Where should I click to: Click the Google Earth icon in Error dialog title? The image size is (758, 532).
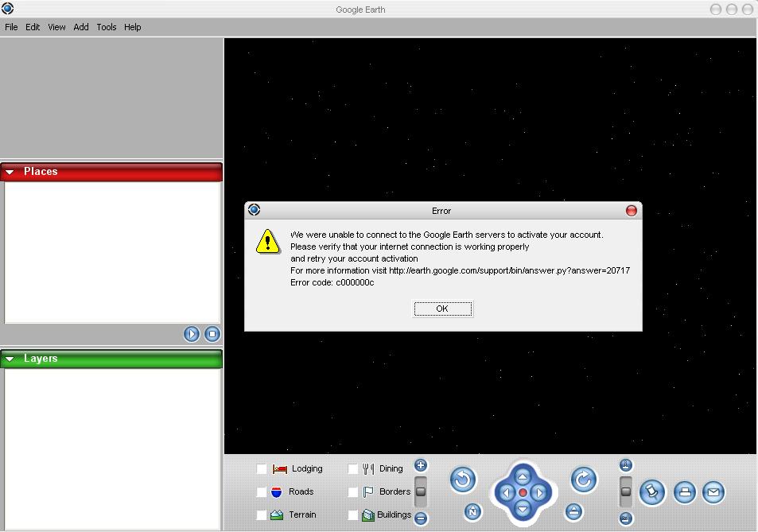click(x=255, y=210)
